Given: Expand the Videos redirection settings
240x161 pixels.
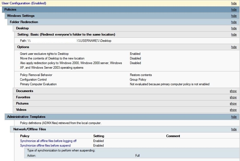Looking at the screenshot, I should tap(233, 110).
